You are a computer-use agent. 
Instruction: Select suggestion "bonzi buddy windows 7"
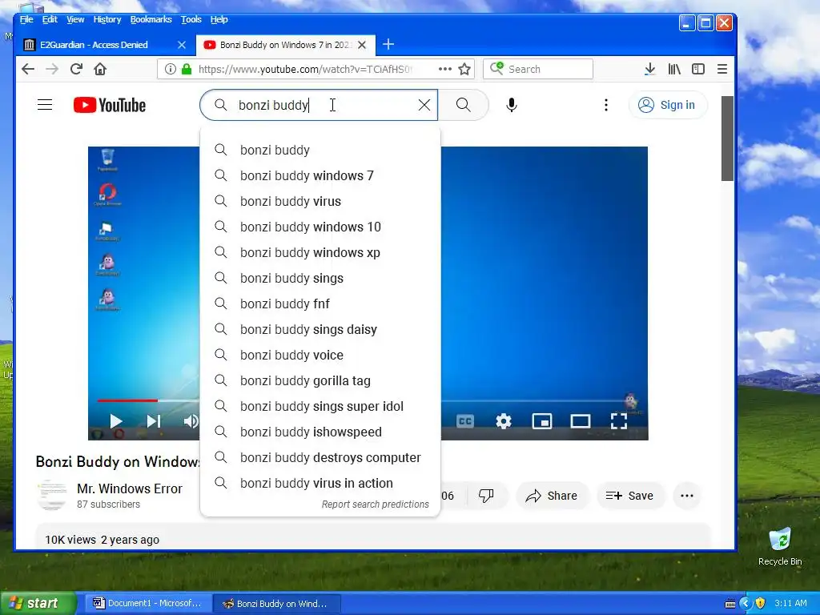[x=320, y=175]
